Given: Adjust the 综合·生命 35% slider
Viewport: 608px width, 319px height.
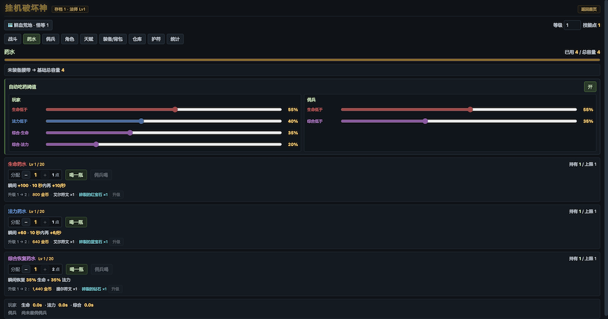Looking at the screenshot, I should click(164, 133).
